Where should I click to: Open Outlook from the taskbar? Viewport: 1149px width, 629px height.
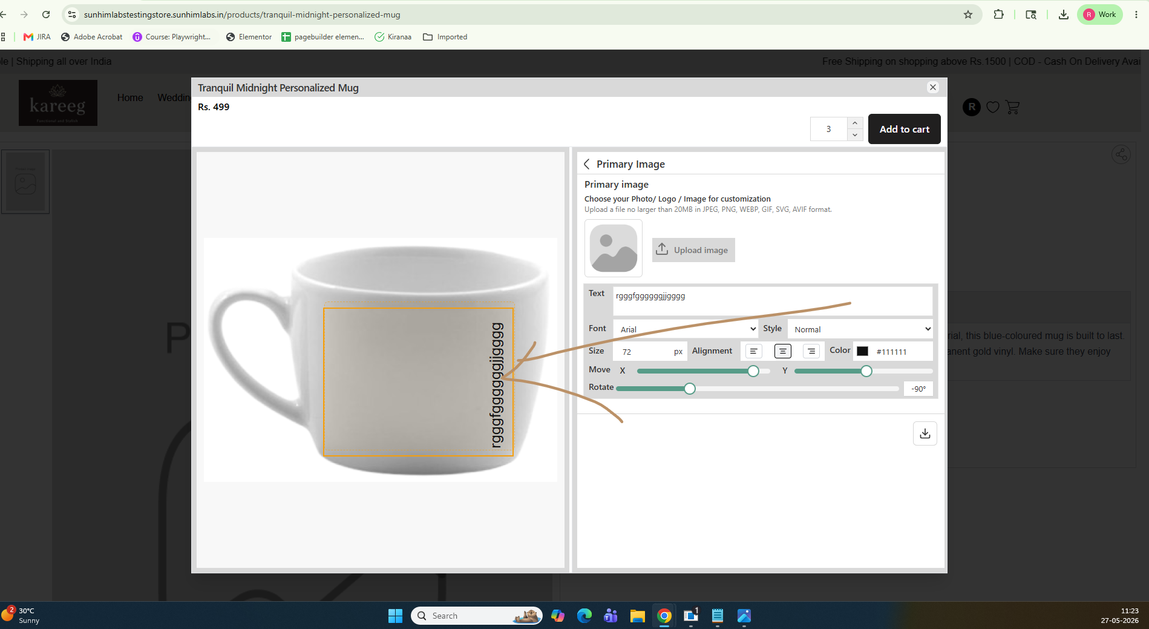(x=690, y=616)
